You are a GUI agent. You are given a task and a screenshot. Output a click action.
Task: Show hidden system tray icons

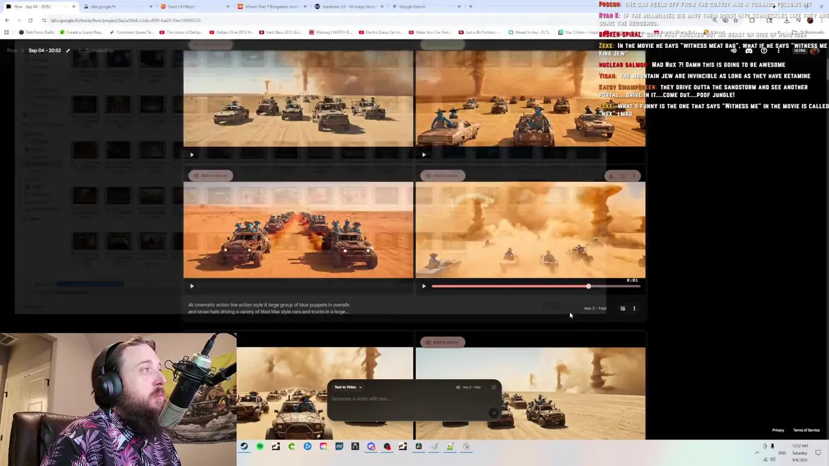coord(756,452)
